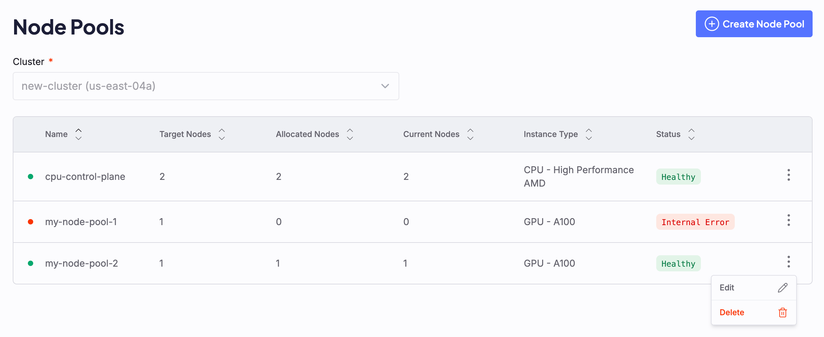The image size is (824, 337).
Task: Expand the cluster list via chevron arrow
Action: coord(385,86)
